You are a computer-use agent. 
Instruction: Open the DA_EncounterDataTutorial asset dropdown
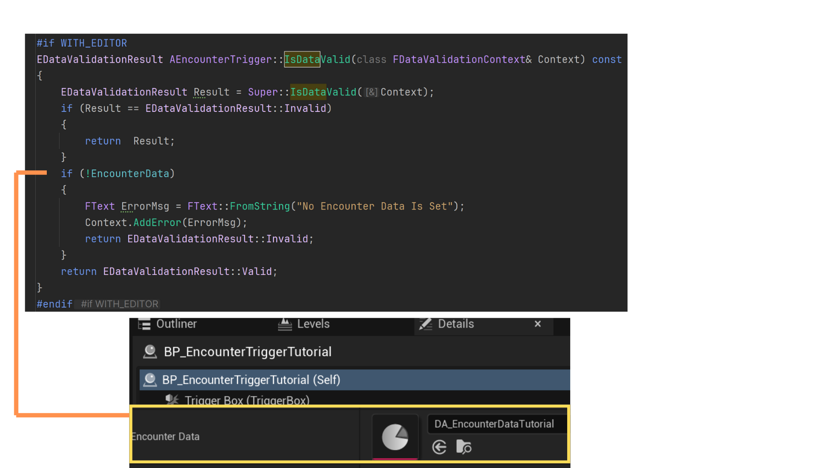click(496, 424)
